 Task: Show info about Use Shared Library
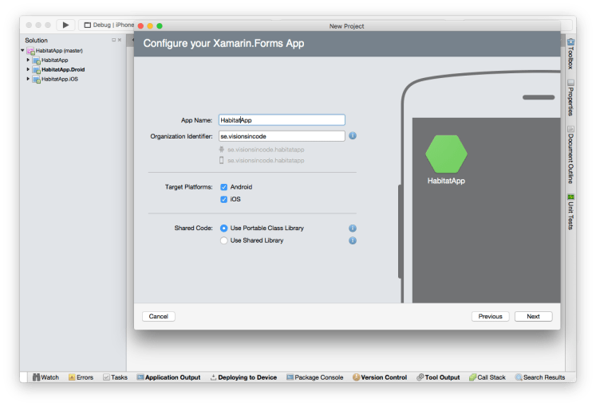[353, 240]
